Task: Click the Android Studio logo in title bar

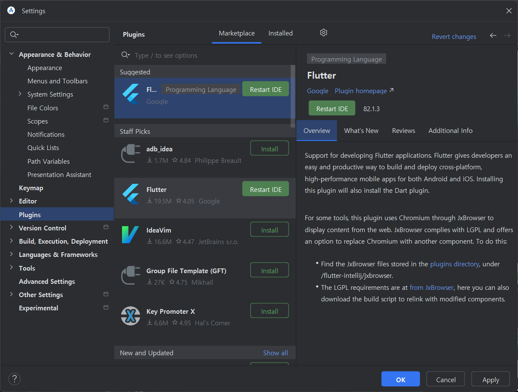Action: pyautogui.click(x=12, y=11)
